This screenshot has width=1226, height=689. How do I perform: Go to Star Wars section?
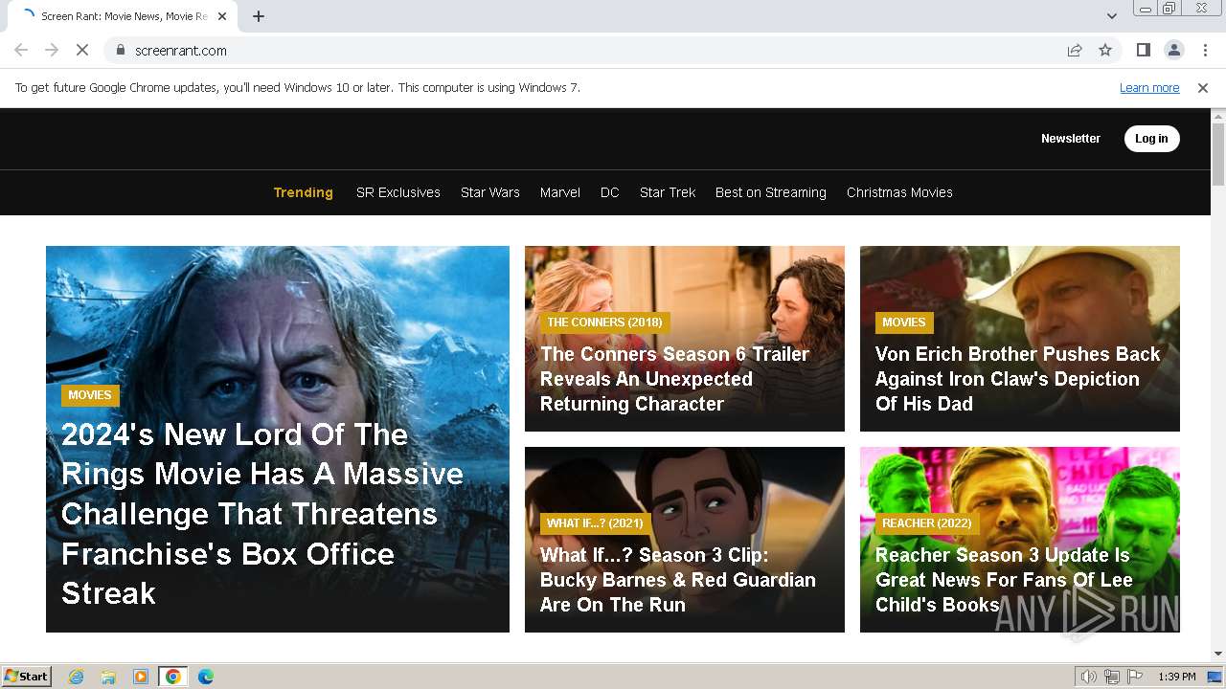[x=490, y=192]
